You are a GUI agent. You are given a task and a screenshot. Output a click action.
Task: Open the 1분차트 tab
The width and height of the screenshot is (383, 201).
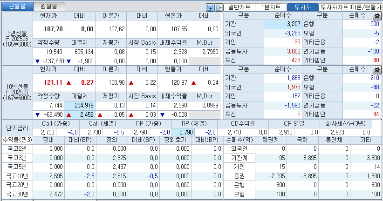tap(271, 7)
